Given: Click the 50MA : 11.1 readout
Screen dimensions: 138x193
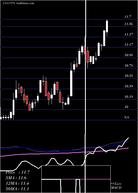Looking at the screenshot, I should tap(17, 189).
